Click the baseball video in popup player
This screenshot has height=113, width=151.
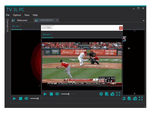tap(82, 64)
